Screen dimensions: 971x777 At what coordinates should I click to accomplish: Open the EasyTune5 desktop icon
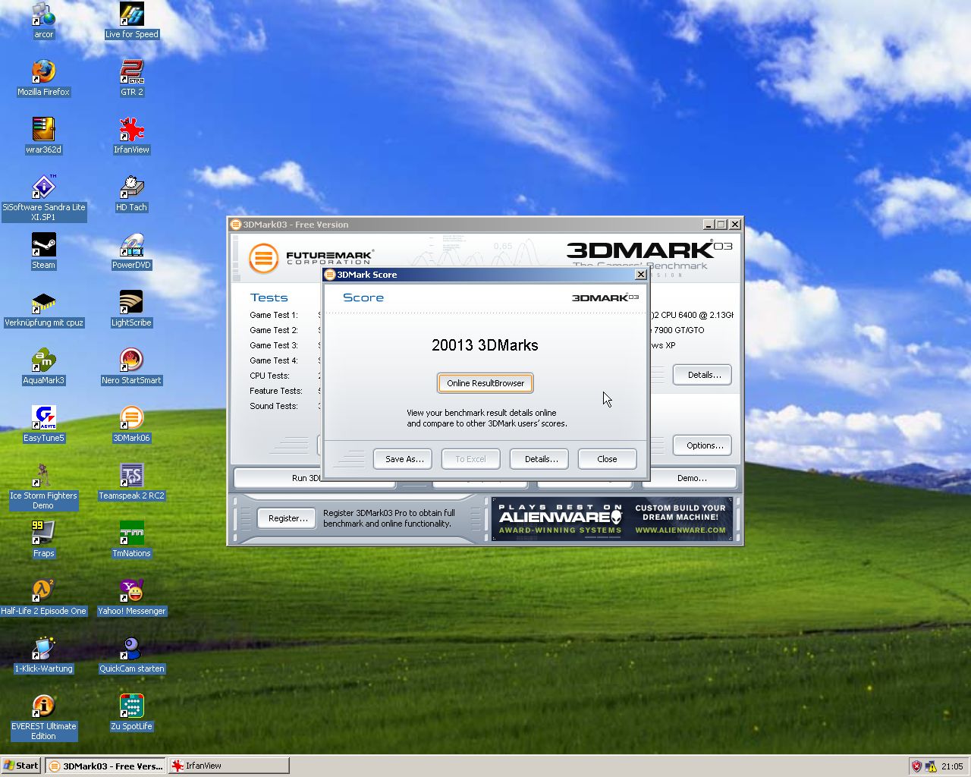43,424
